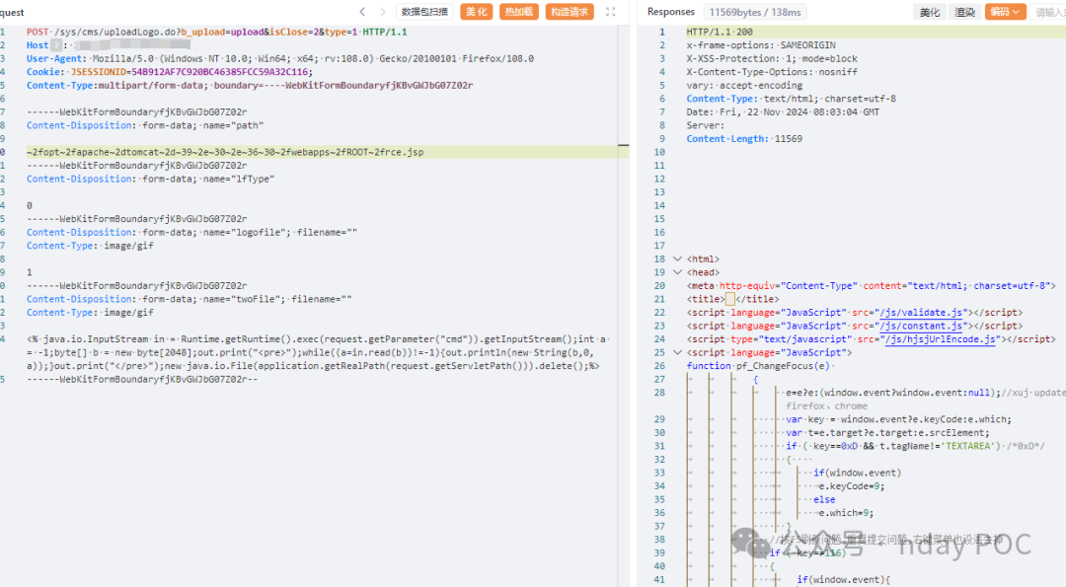Click the 构造请求 build request button
This screenshot has width=1066, height=587.
tap(570, 12)
